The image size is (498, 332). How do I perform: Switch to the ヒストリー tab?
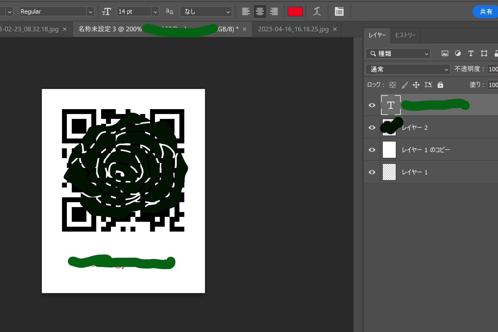pyautogui.click(x=405, y=35)
